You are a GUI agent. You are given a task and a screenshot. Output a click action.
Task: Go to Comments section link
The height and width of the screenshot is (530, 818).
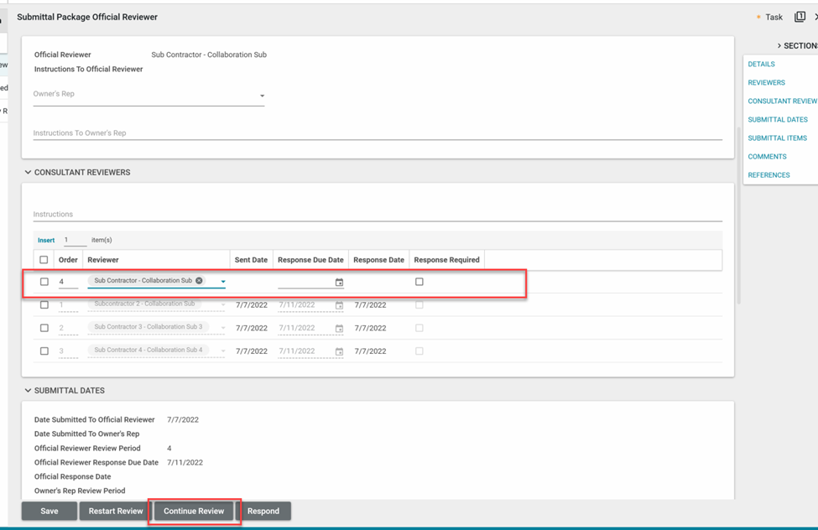767,157
